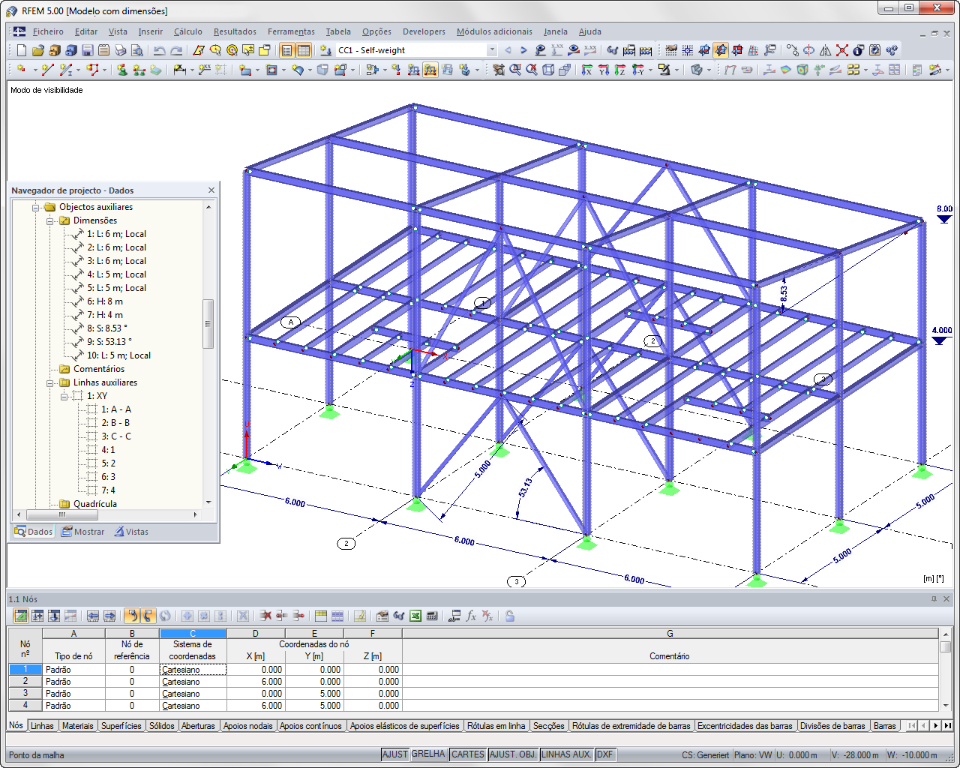Toggle the GRELHA grid status button
This screenshot has height=768, width=960.
pos(428,754)
